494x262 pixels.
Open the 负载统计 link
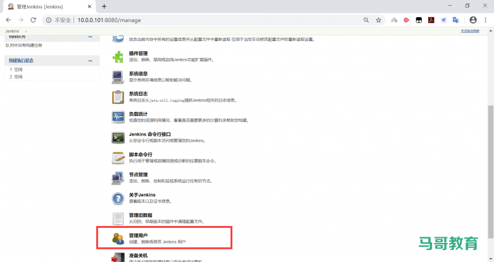click(138, 114)
